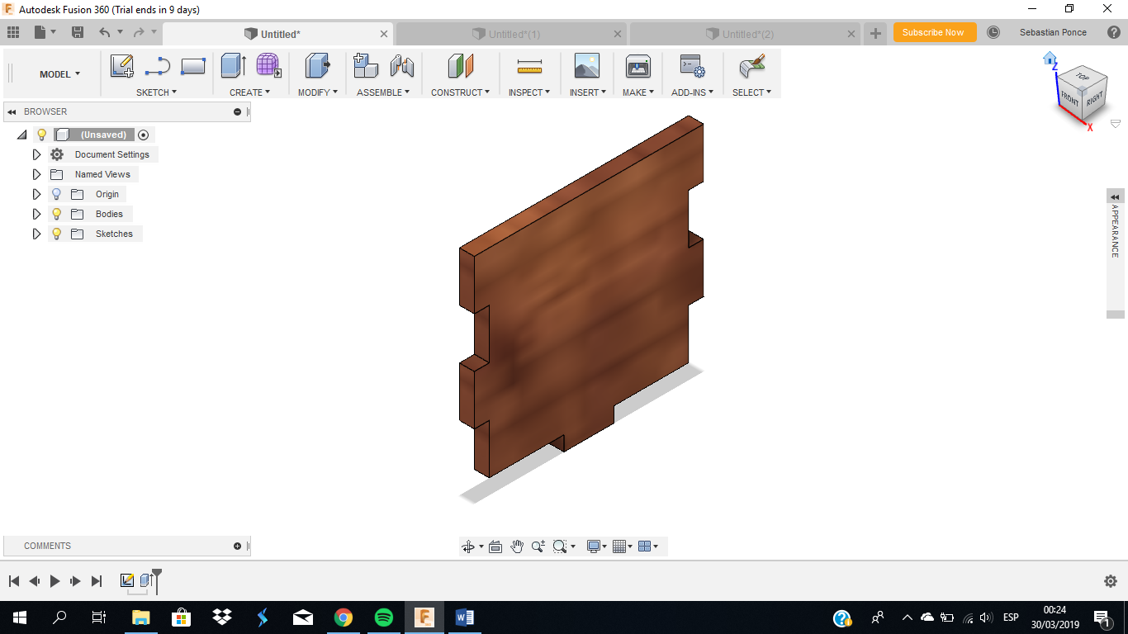Open the Scripts and Add-Ins icon

tap(691, 66)
